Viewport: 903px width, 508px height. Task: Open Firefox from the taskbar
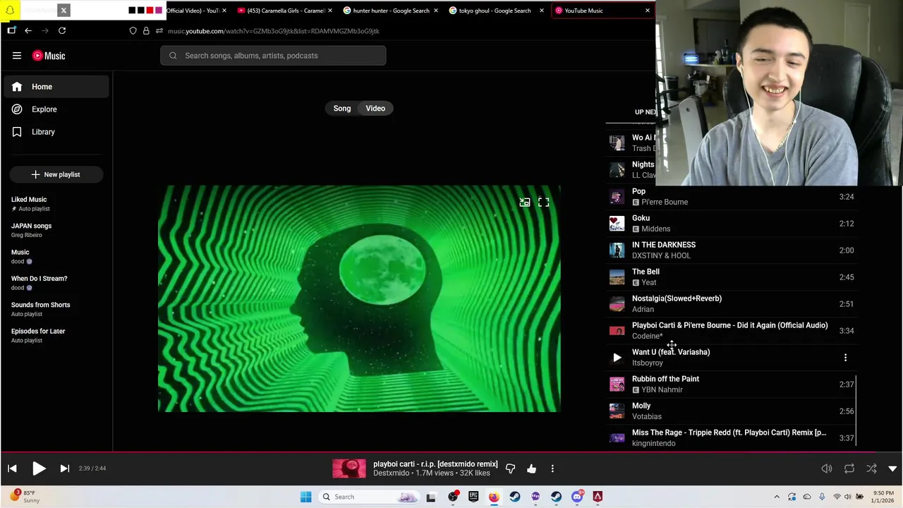[x=494, y=497]
